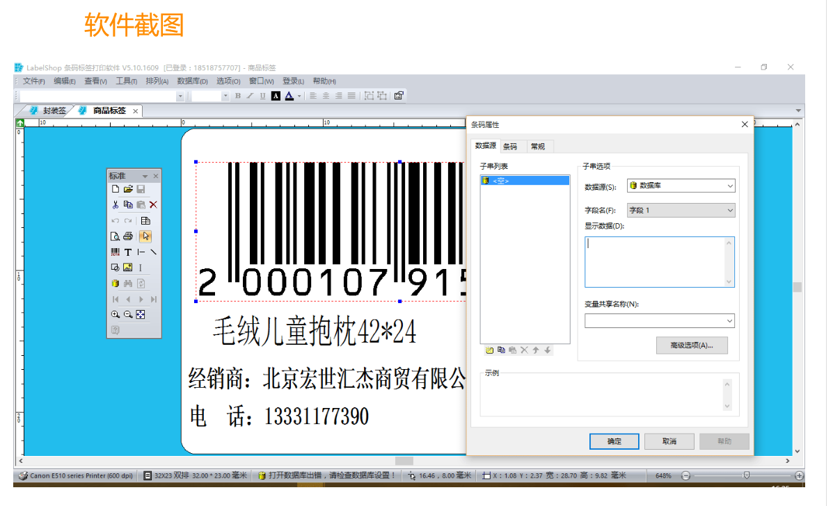Click the 高级选项(A)... button
This screenshot has width=833, height=506.
pyautogui.click(x=692, y=345)
